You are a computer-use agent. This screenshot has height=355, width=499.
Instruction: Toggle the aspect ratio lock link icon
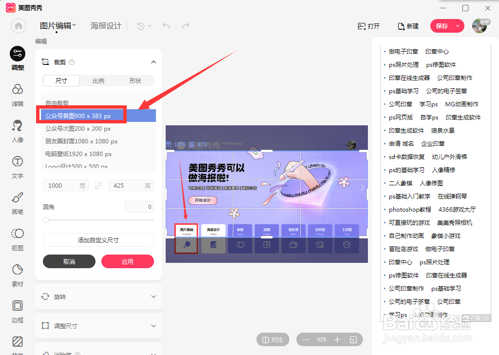(98, 186)
